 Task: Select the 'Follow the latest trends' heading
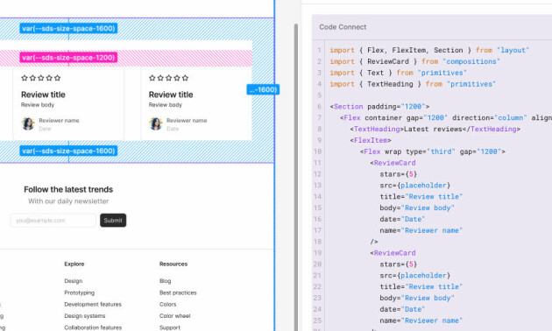68,189
